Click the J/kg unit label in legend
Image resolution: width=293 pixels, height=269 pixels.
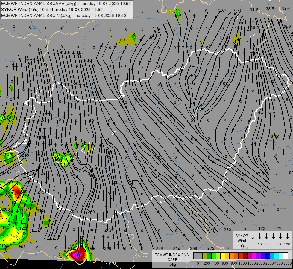[x=172, y=265]
